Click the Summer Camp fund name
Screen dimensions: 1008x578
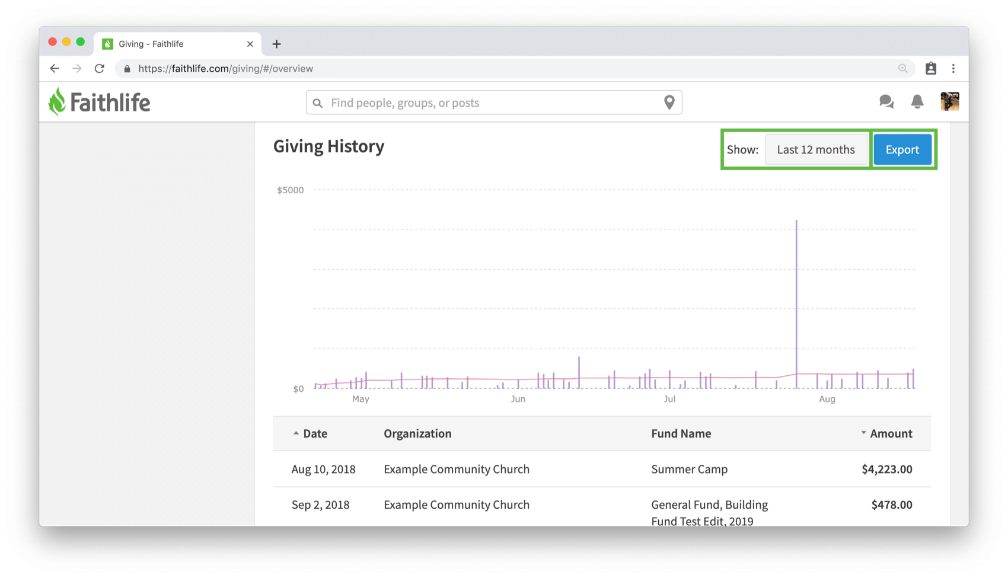[x=690, y=469]
